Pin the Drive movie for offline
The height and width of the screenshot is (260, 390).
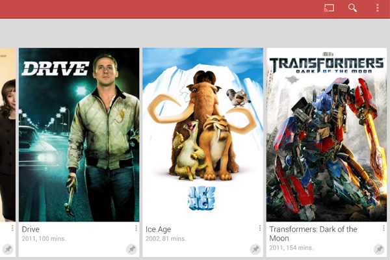click(x=131, y=249)
